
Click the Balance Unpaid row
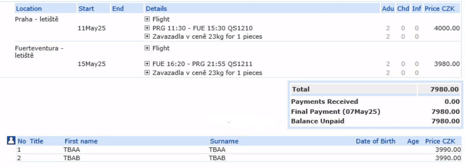(x=375, y=121)
